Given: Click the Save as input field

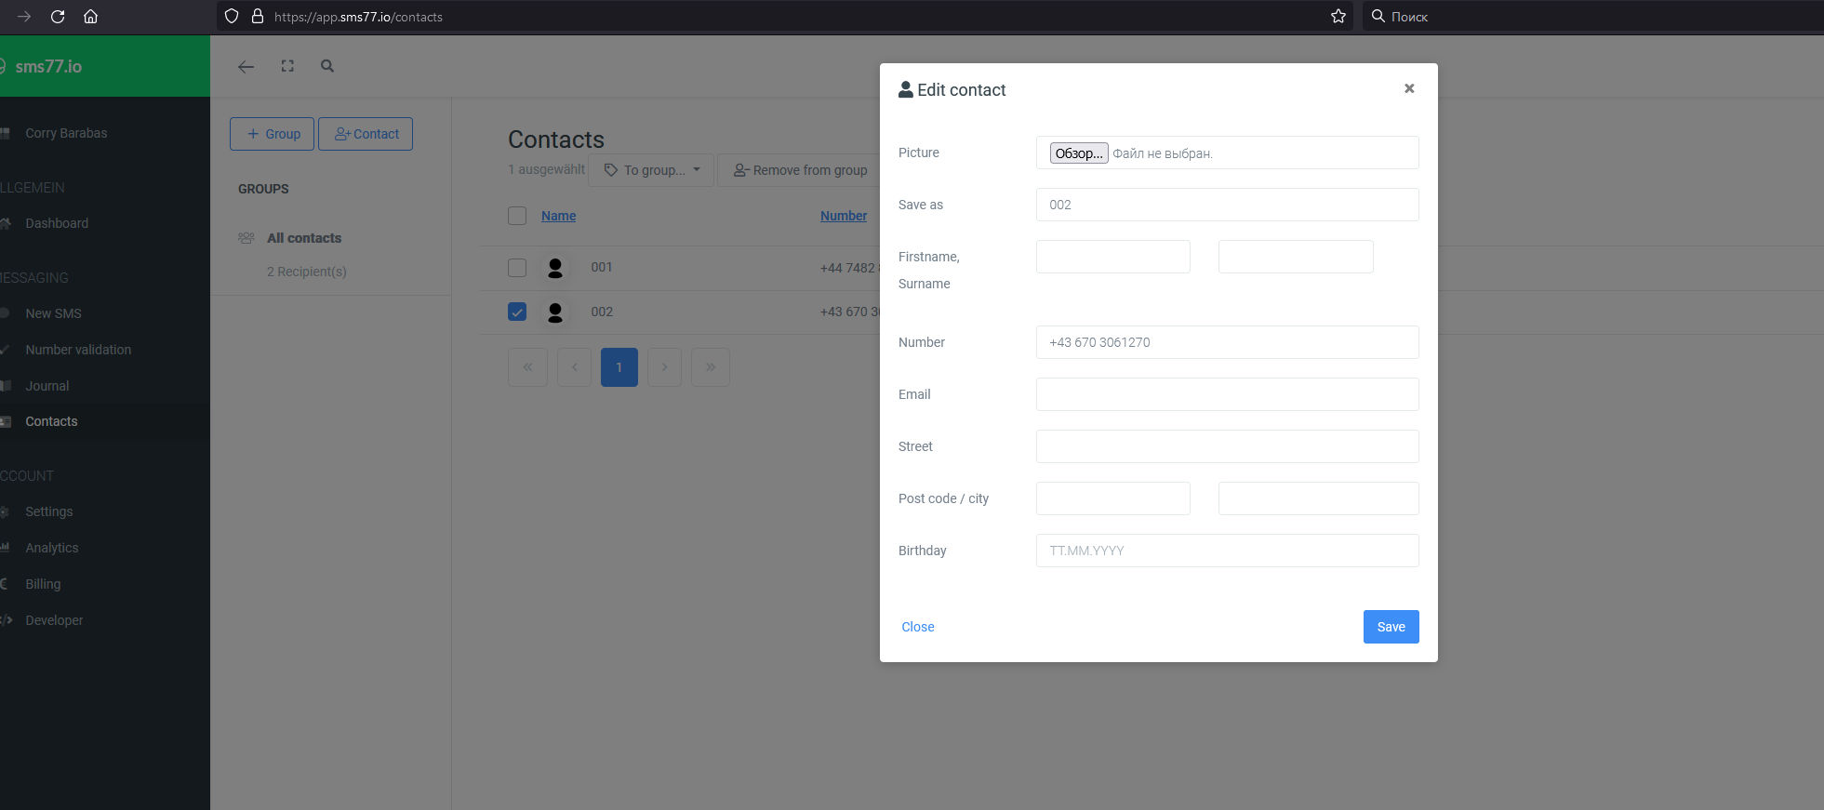Looking at the screenshot, I should 1228,205.
